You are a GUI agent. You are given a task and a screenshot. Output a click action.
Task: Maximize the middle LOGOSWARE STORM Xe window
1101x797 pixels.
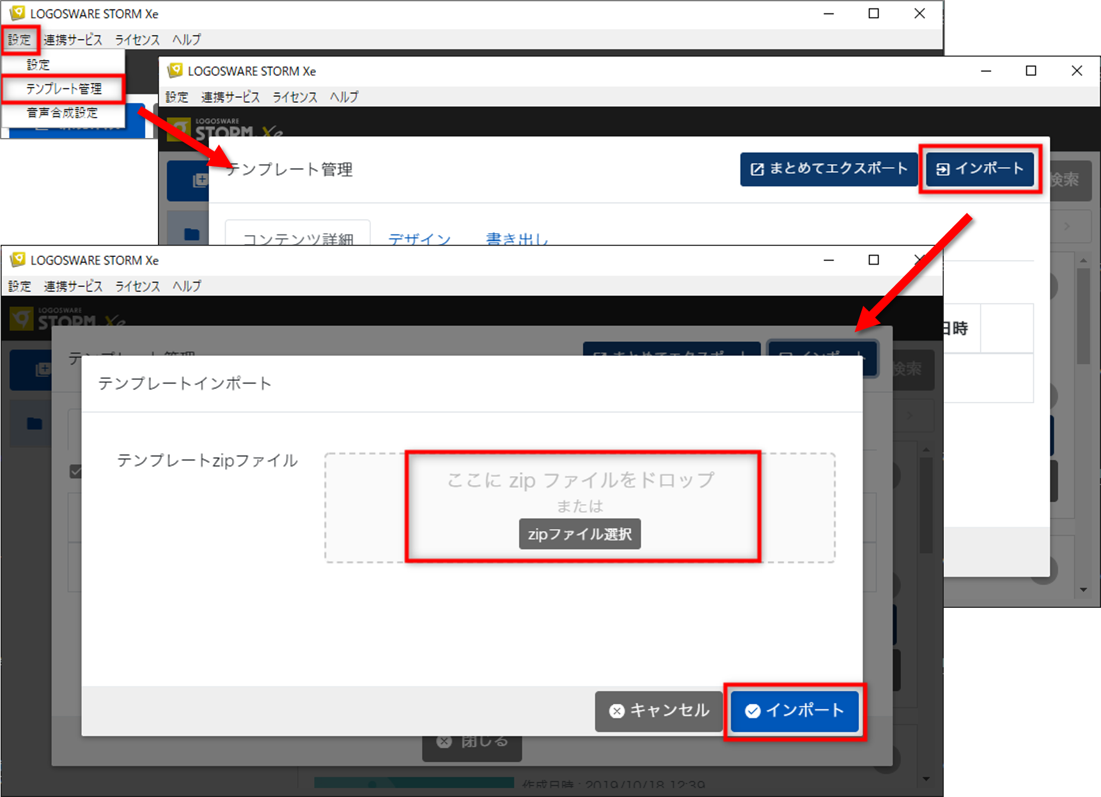click(1031, 71)
